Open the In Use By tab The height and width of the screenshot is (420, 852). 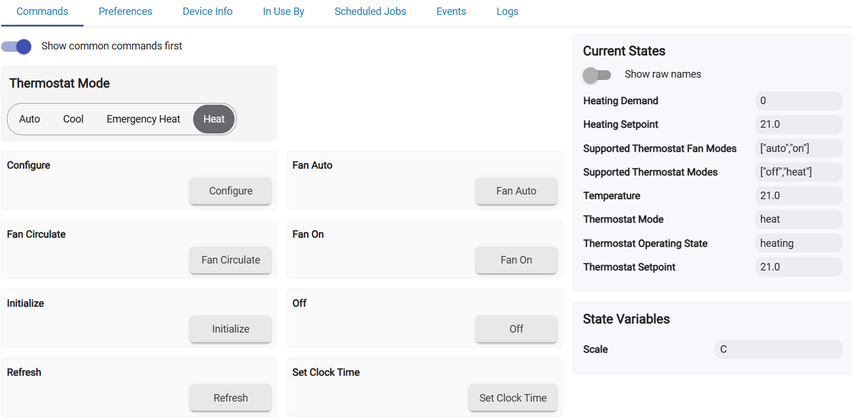(284, 12)
